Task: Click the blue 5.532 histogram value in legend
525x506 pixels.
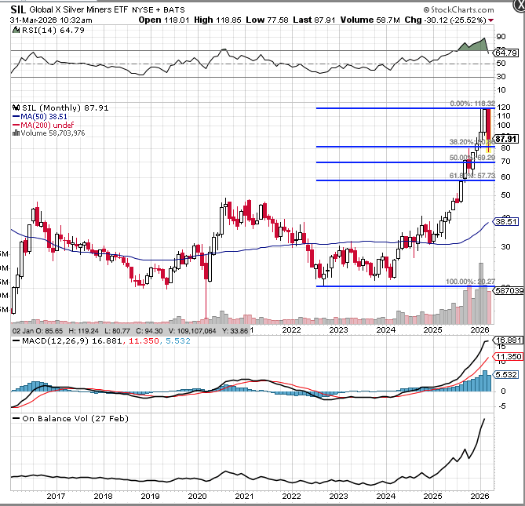Action: pos(178,341)
